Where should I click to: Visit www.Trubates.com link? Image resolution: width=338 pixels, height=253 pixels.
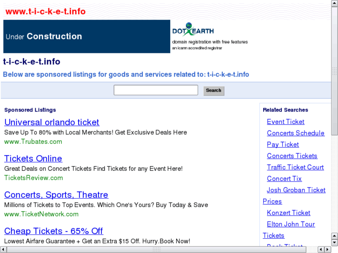click(x=33, y=142)
